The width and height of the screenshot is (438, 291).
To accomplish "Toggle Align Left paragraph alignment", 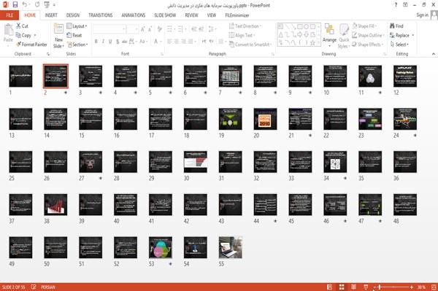I will click(169, 42).
